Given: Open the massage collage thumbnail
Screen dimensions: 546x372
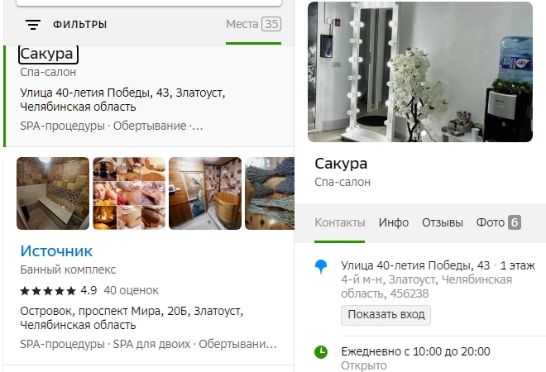Looking at the screenshot, I should (129, 193).
